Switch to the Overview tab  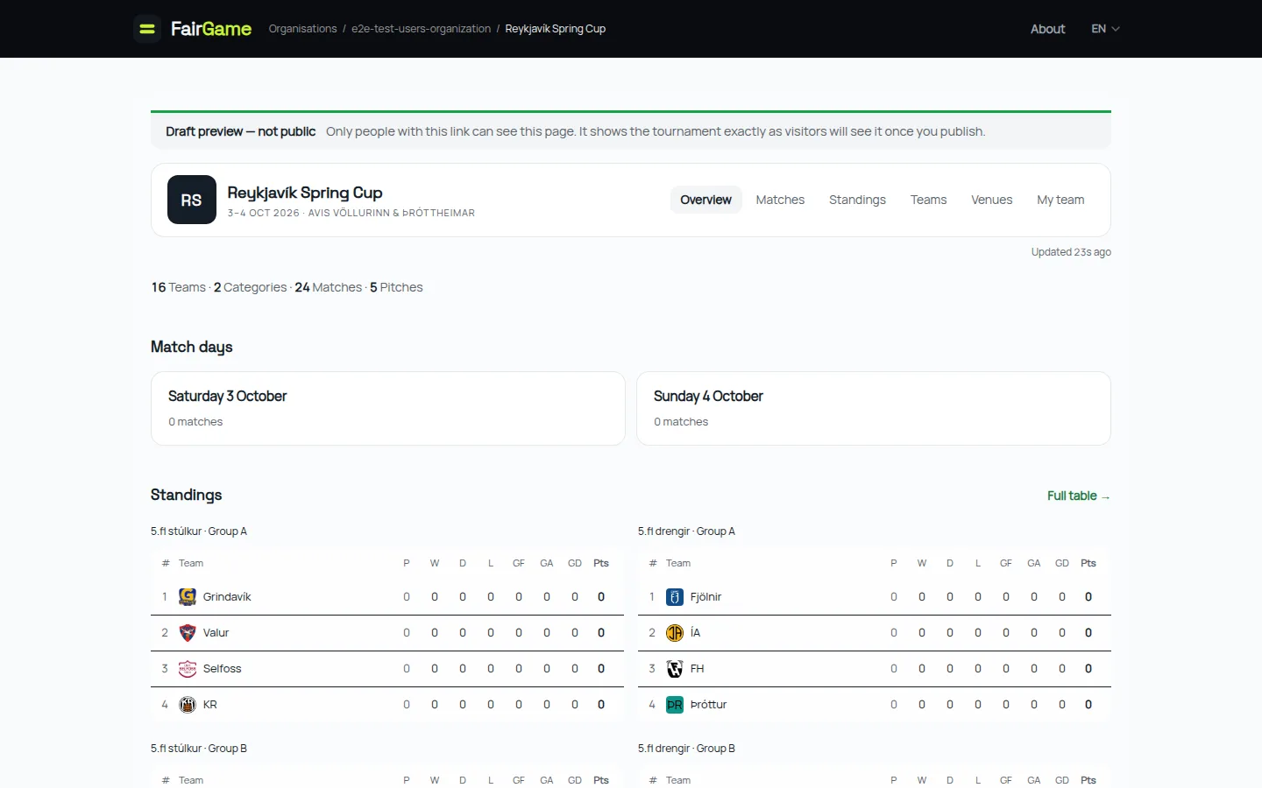705,200
